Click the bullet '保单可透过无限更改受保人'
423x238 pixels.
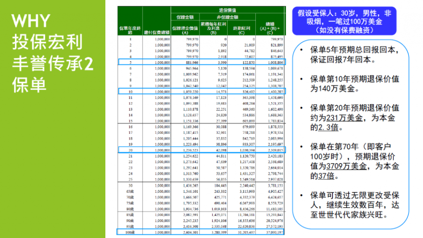tap(354, 205)
